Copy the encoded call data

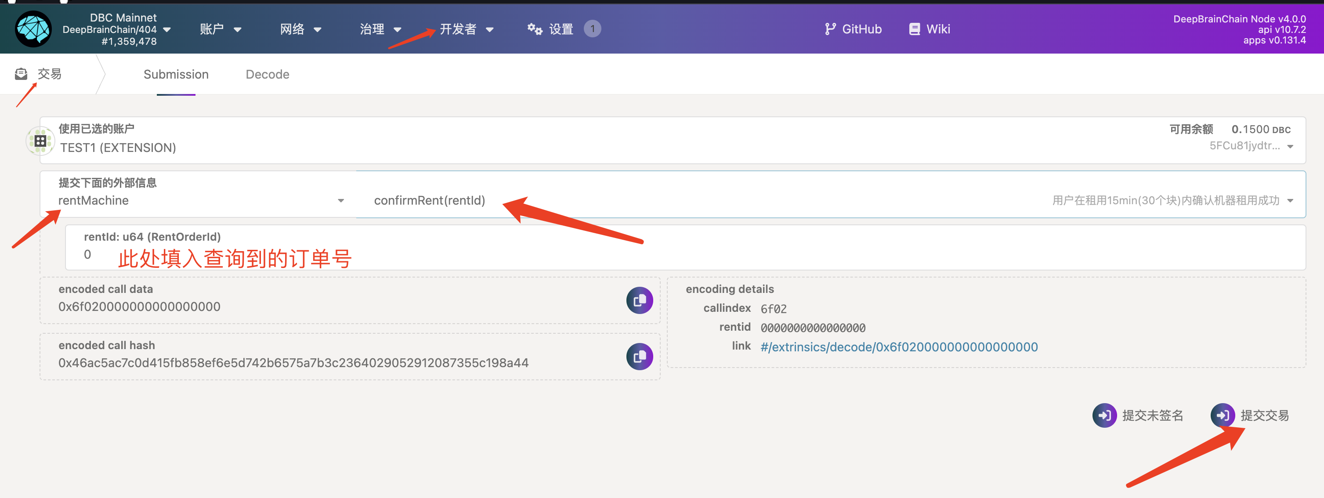pos(640,301)
